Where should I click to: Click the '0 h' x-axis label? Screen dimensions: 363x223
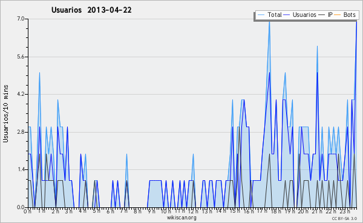[x=27, y=212]
